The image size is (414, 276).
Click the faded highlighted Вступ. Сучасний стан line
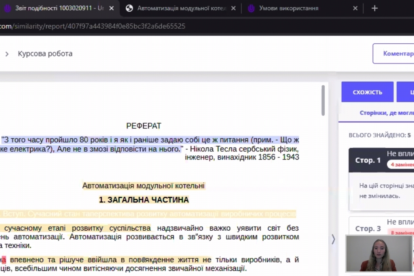(x=148, y=214)
